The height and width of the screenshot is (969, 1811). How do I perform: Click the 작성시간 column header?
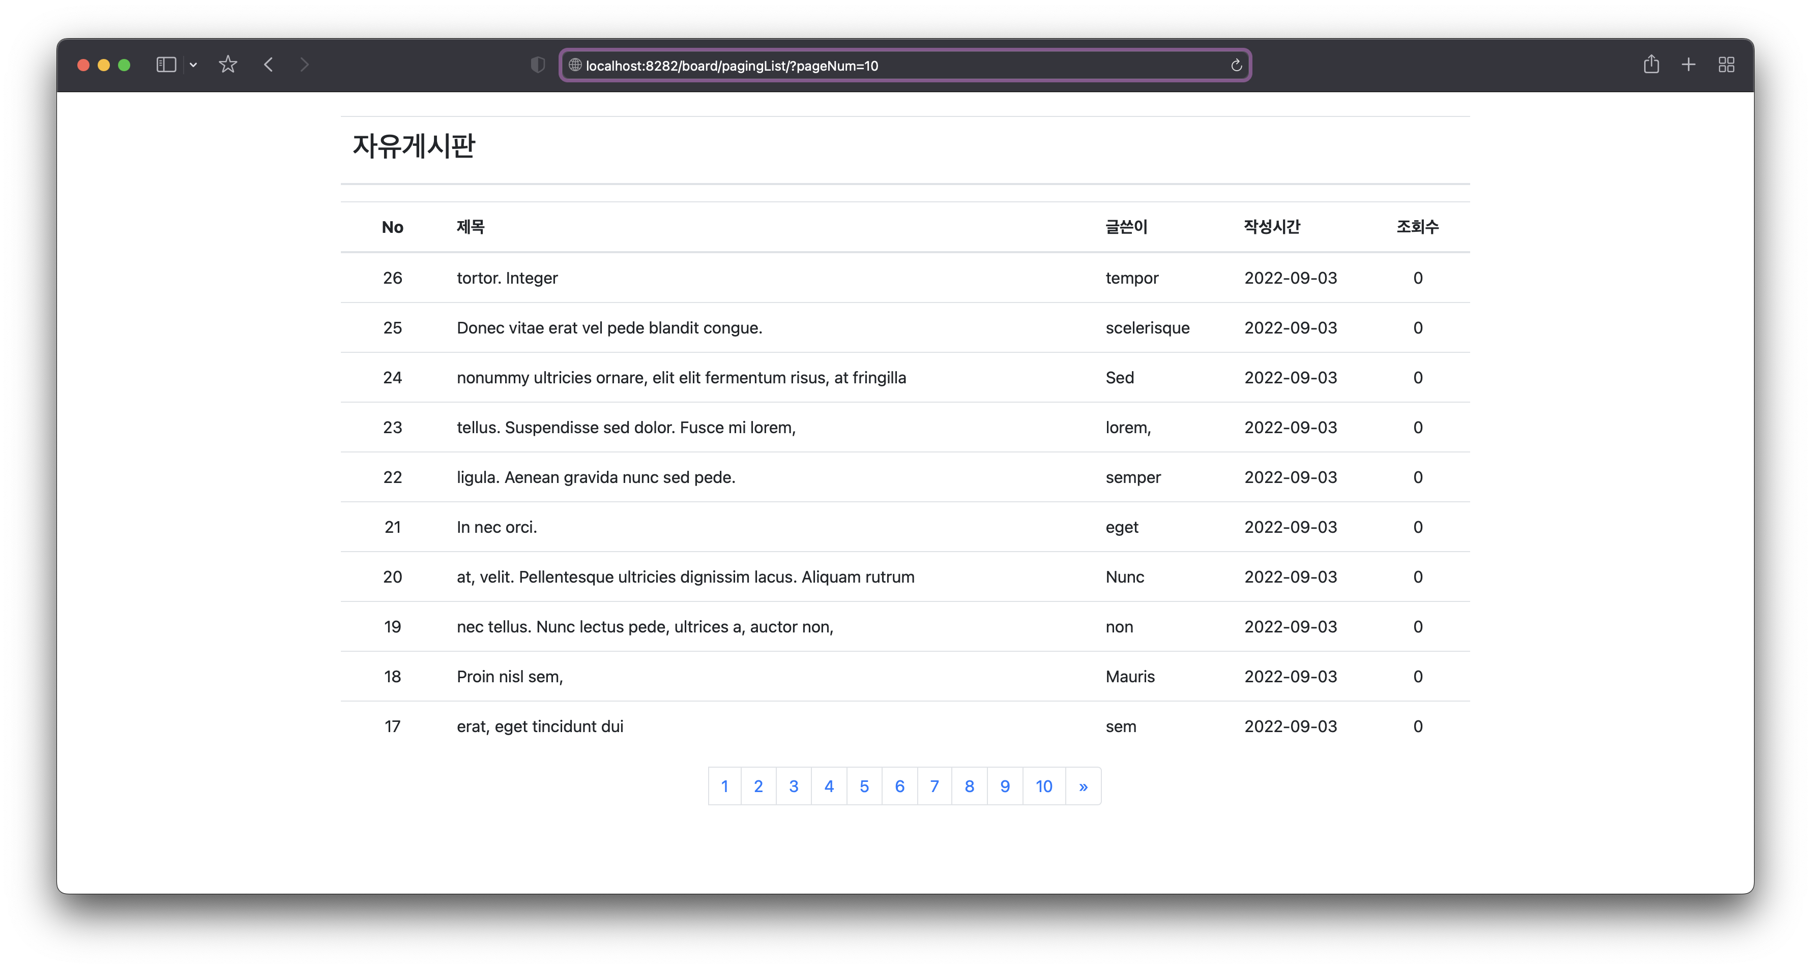click(x=1272, y=227)
